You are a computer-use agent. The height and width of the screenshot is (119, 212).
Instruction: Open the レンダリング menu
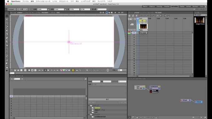pos(86,1)
